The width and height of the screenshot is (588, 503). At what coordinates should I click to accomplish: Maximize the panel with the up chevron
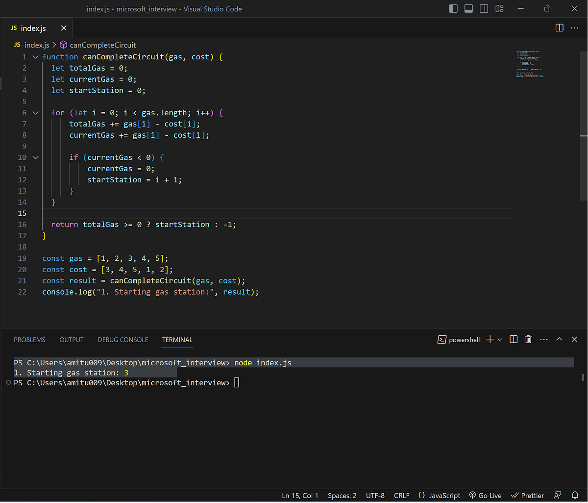coord(559,339)
